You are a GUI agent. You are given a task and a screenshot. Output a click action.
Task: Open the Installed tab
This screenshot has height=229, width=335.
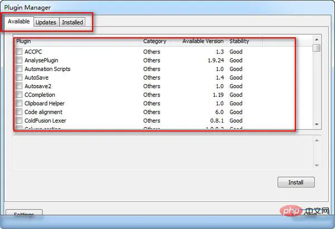point(73,22)
